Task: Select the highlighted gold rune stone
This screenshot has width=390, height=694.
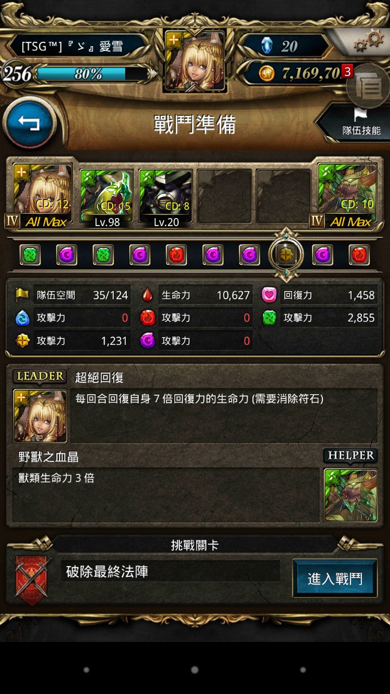Action: tap(286, 255)
